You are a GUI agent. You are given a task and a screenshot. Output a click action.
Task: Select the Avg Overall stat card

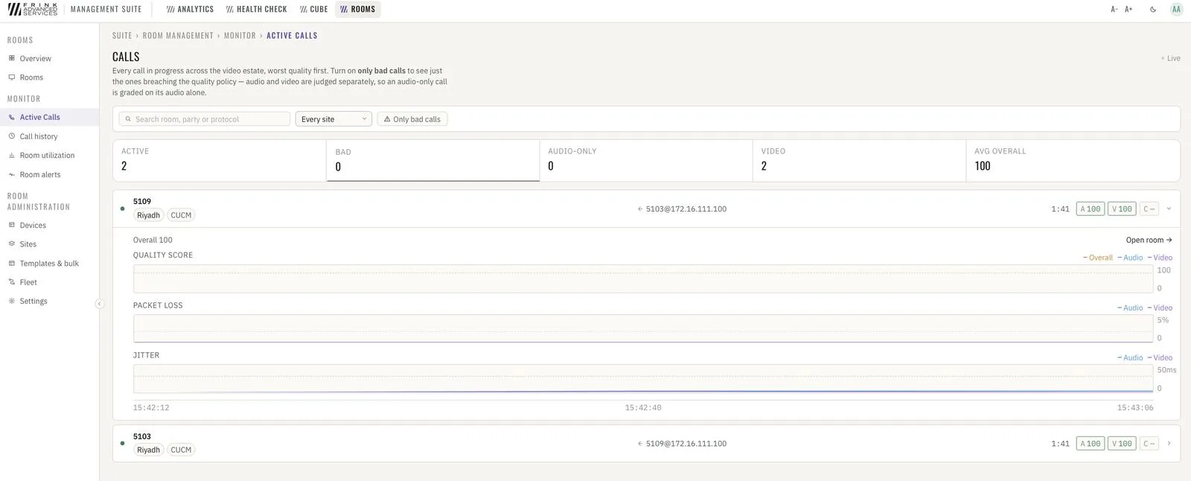click(1073, 160)
